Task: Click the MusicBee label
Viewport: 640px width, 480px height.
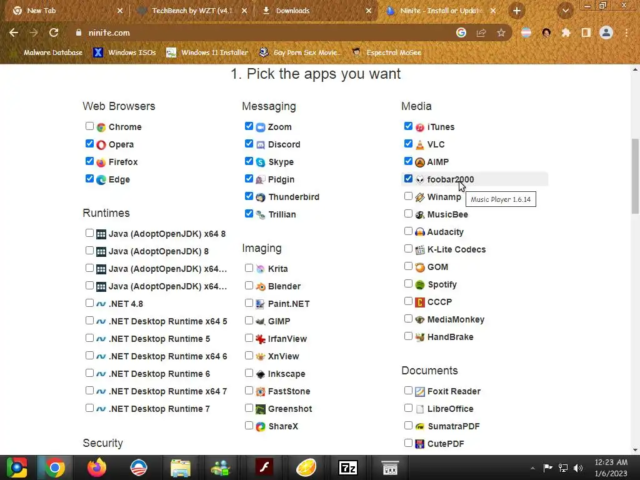Action: click(x=447, y=215)
